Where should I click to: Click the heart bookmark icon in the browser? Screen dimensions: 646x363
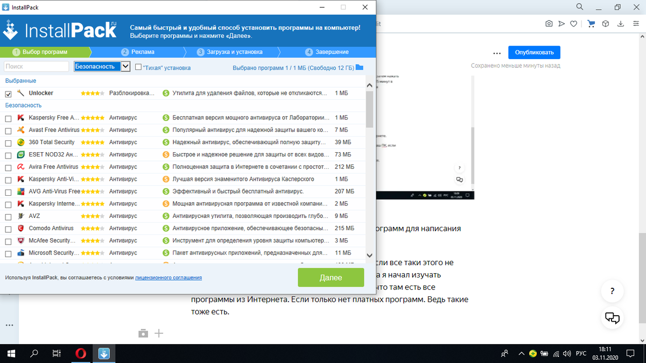point(574,24)
